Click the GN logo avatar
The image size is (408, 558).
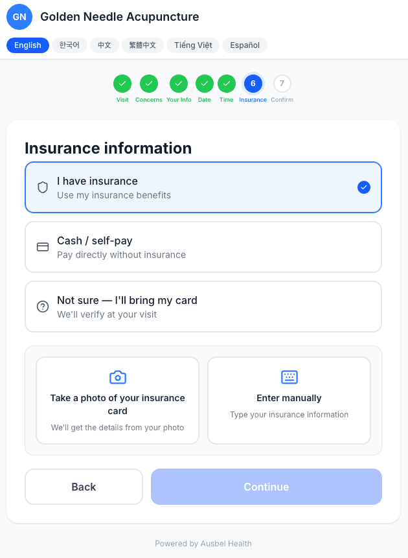point(19,17)
